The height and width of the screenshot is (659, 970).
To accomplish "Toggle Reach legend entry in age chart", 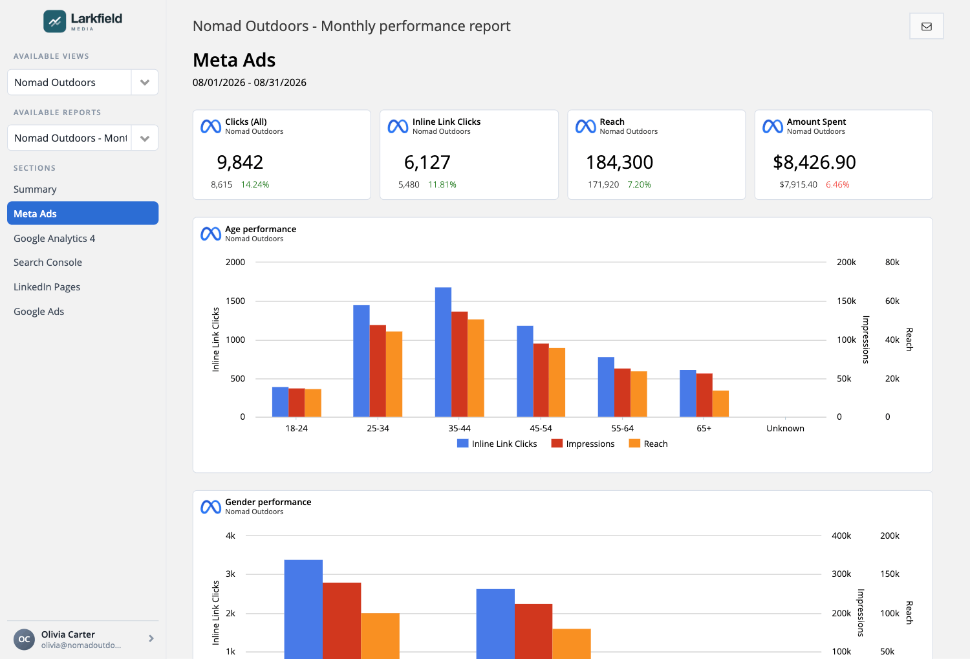I will point(649,444).
